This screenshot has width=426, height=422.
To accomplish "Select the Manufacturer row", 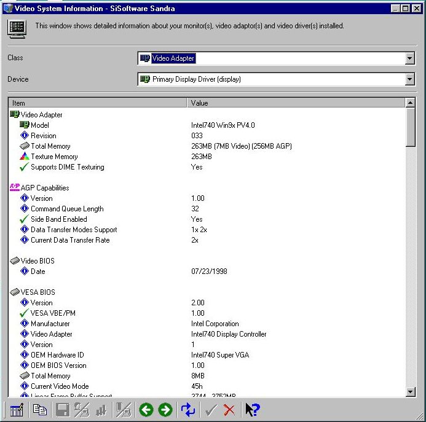I will [x=207, y=324].
